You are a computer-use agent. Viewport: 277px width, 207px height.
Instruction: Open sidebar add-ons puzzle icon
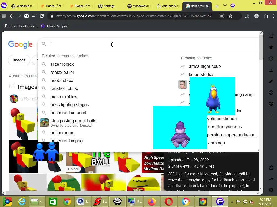coord(271,167)
